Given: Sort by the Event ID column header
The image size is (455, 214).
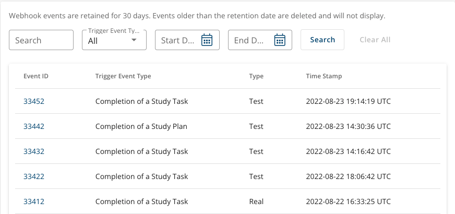Looking at the screenshot, I should tap(36, 76).
